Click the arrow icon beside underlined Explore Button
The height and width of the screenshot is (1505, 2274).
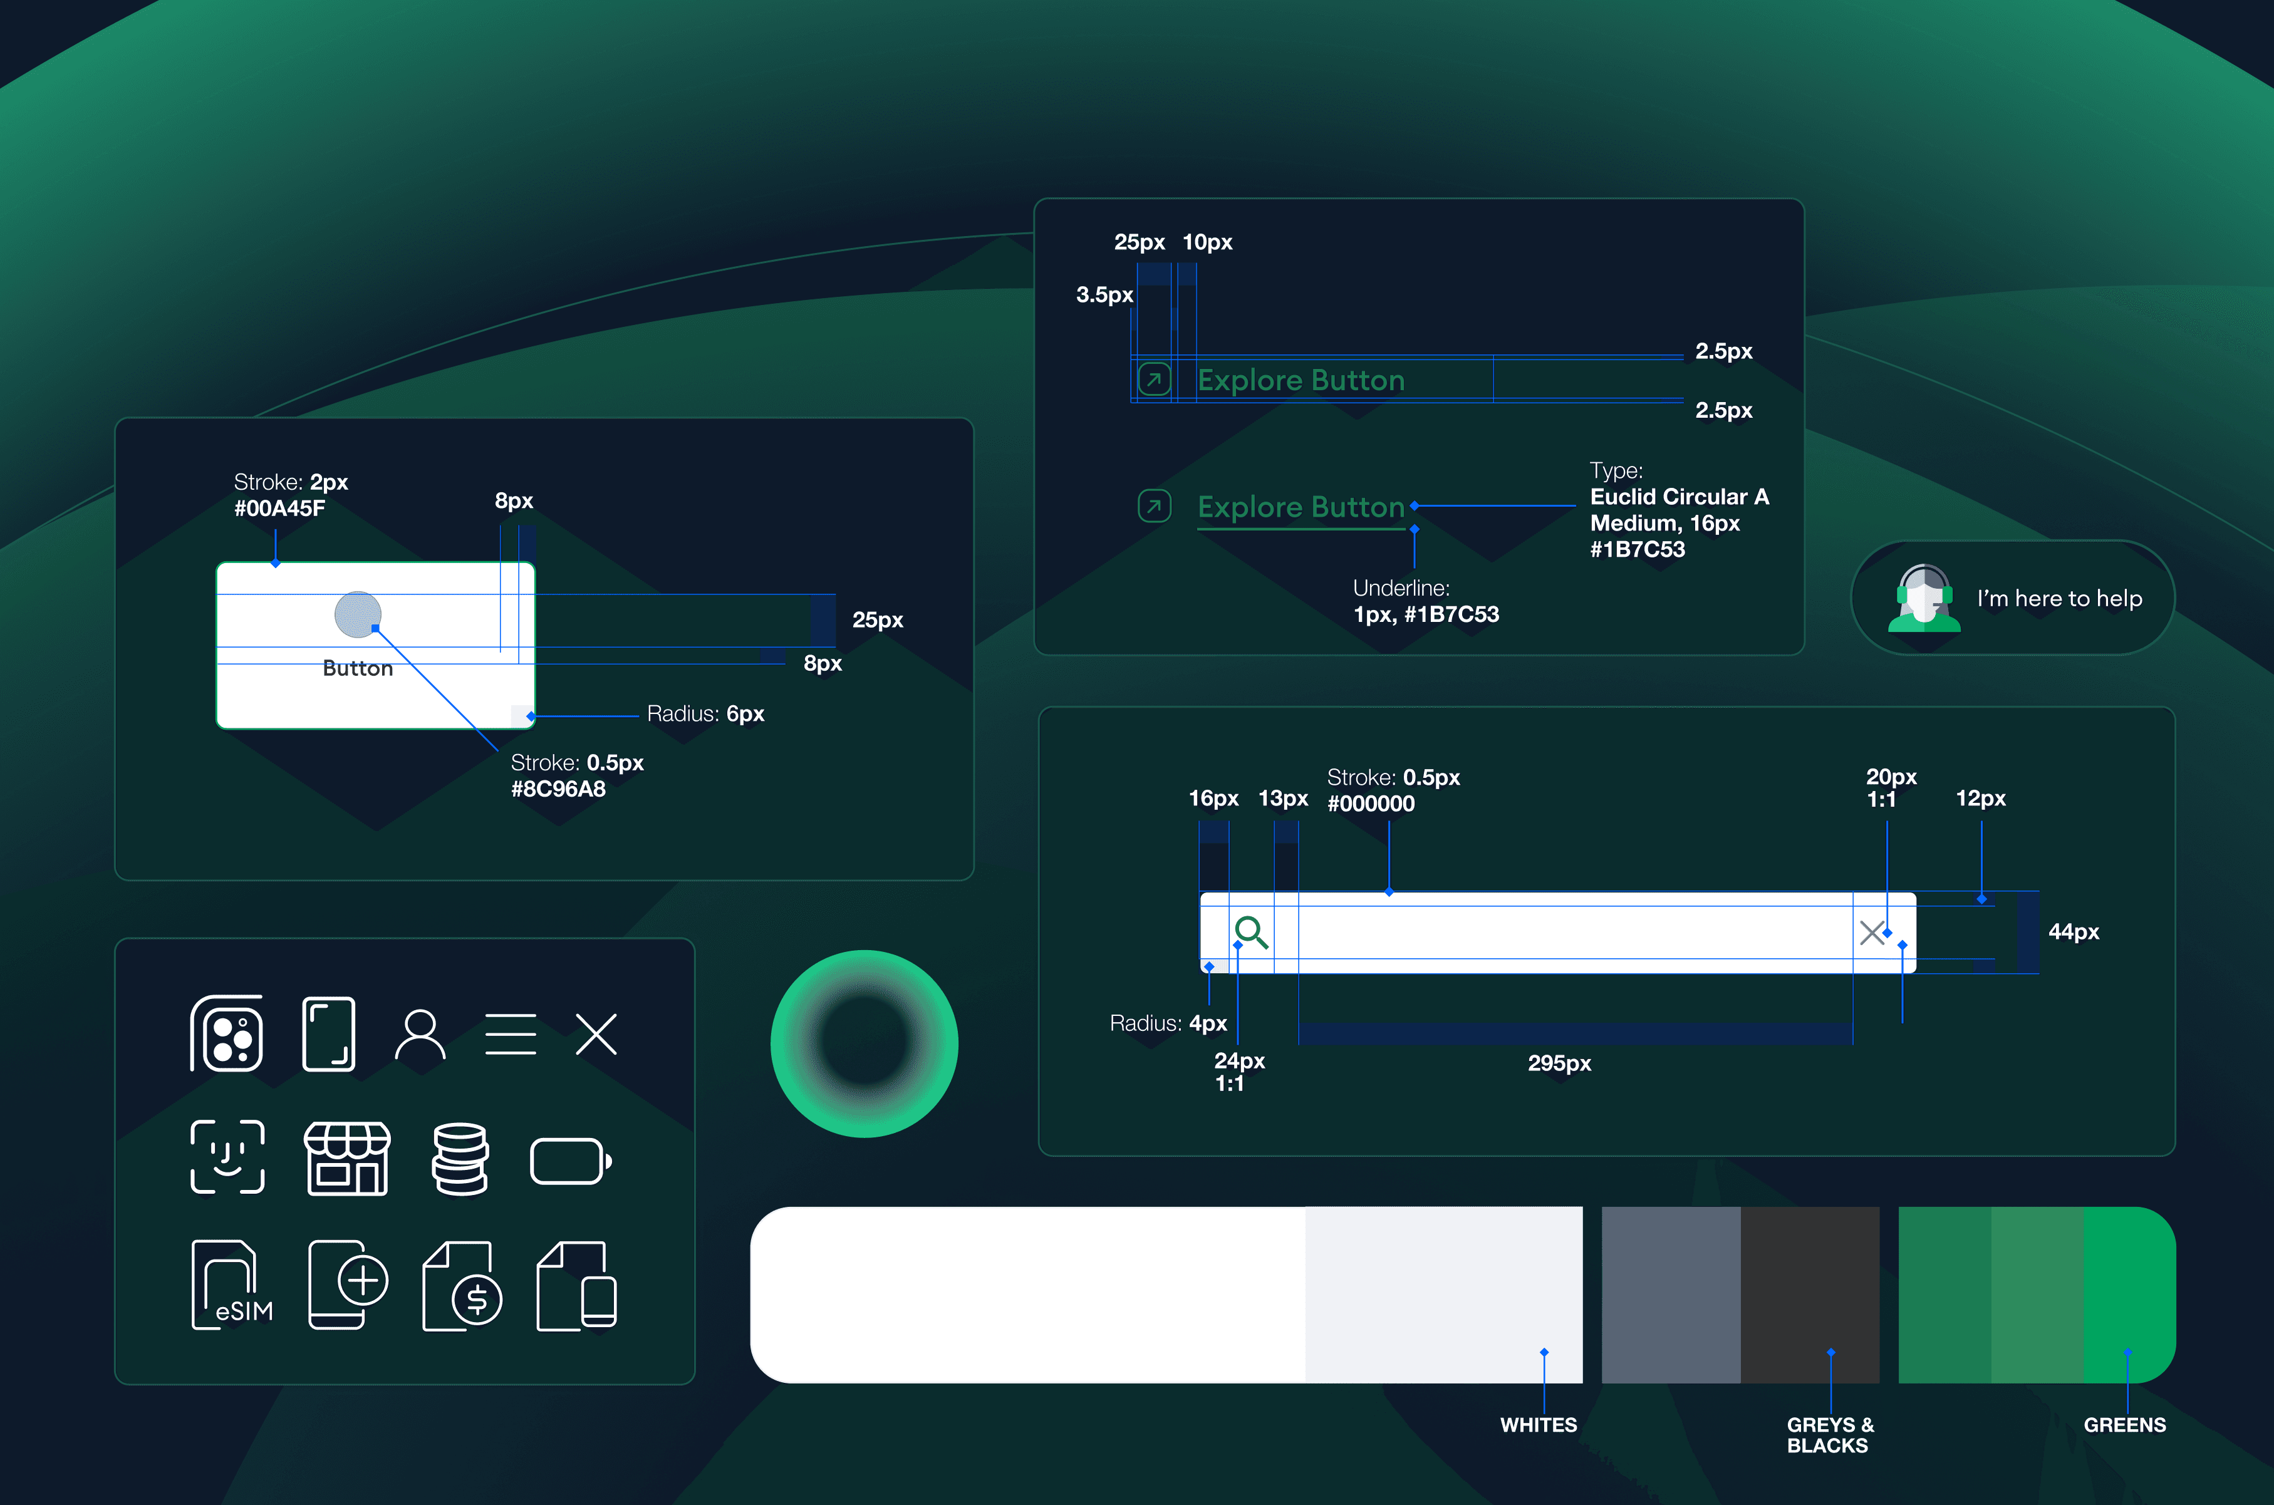1155,506
